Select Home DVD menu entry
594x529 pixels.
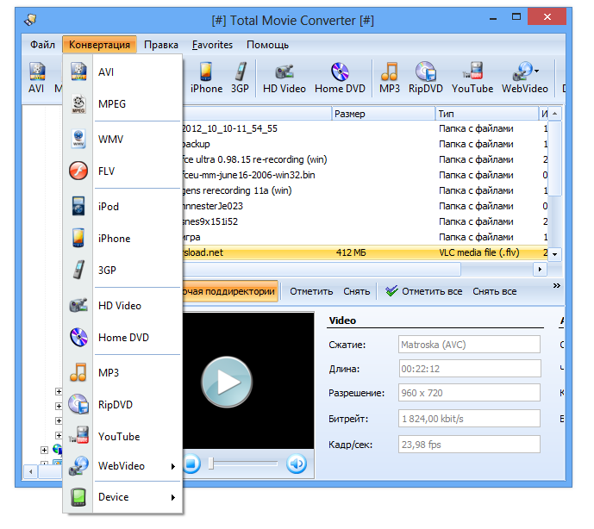[122, 337]
